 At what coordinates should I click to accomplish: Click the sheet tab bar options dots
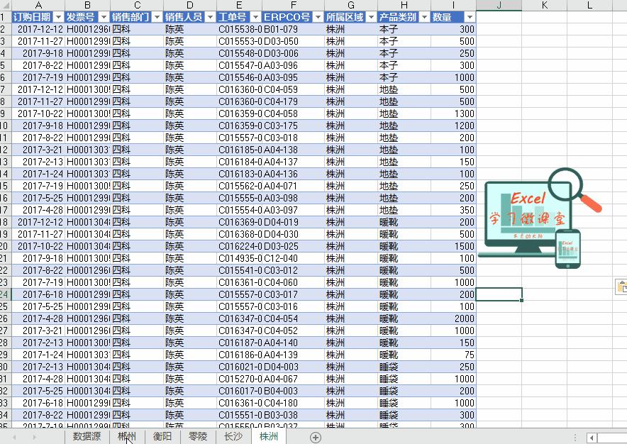point(575,438)
